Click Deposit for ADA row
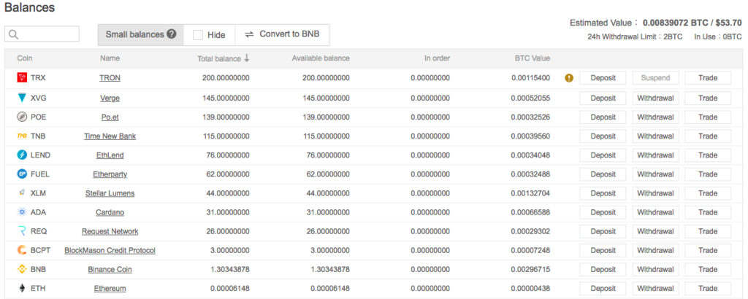 coord(603,212)
